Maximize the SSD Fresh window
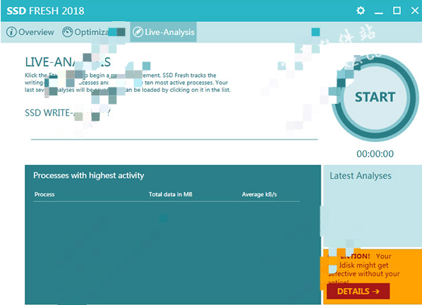This screenshot has width=422, height=305. pyautogui.click(x=397, y=11)
